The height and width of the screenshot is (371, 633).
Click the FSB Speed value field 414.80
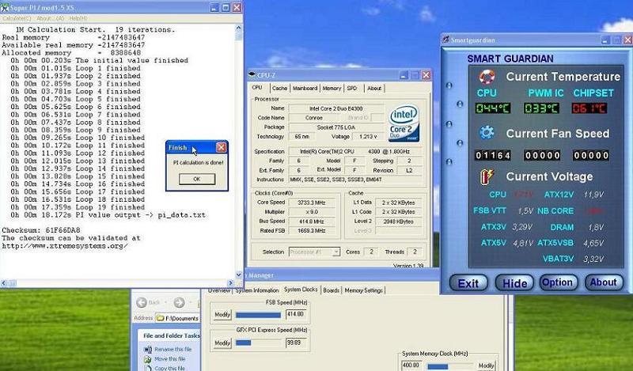click(x=296, y=315)
